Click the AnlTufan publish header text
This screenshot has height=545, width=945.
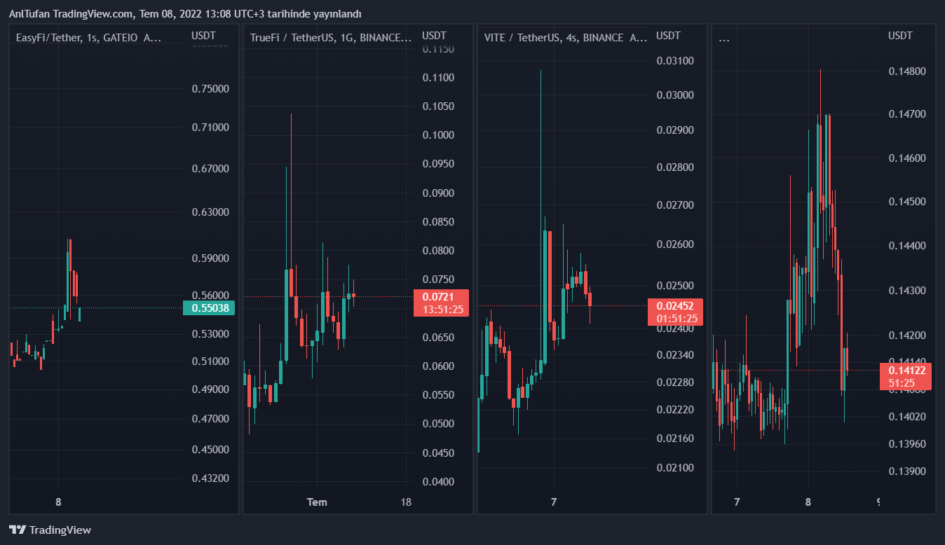[x=185, y=14]
